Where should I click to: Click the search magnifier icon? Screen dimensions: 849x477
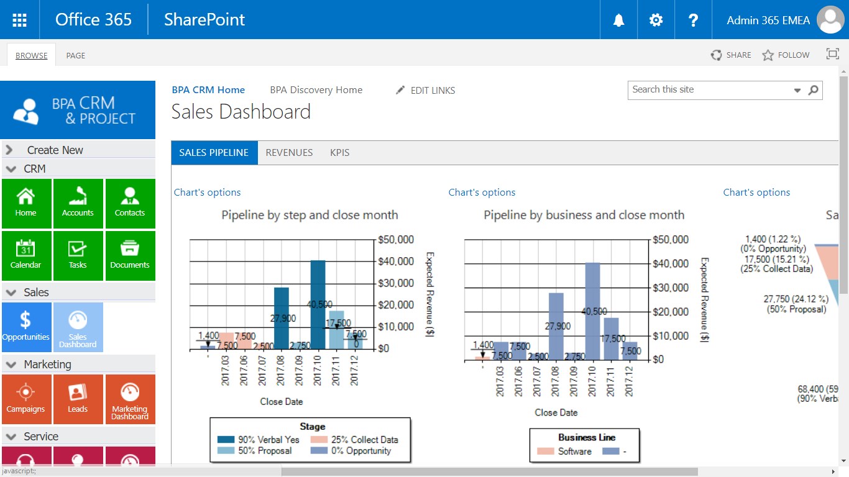coord(813,90)
